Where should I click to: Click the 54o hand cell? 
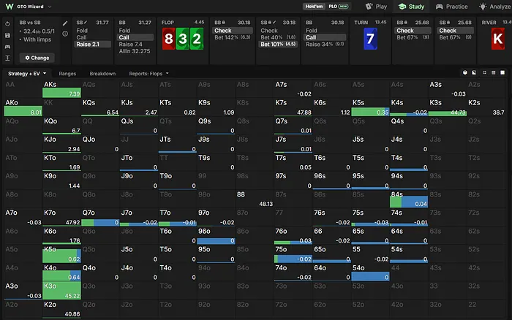pos(370,273)
